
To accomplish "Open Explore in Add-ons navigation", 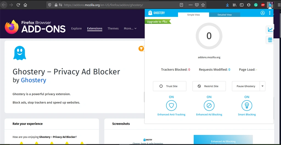I will [76, 29].
